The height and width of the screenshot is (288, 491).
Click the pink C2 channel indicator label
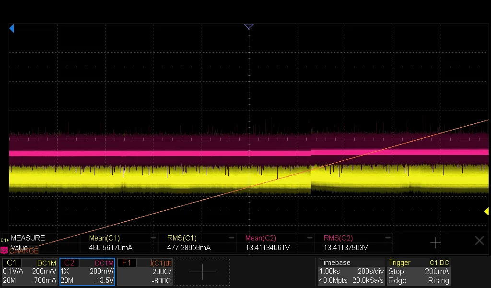[x=4, y=251]
